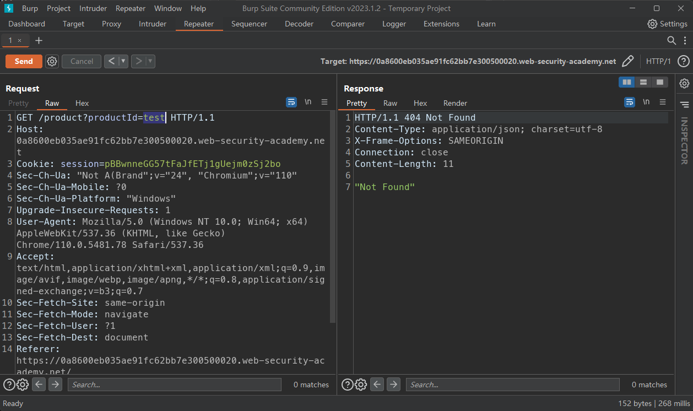The width and height of the screenshot is (693, 411).
Task: Switch to Comparer tab
Action: [x=348, y=24]
